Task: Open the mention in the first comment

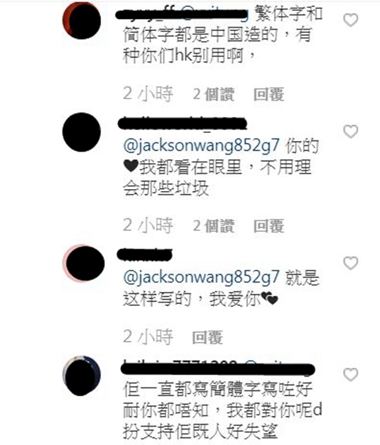Action: tap(215, 14)
